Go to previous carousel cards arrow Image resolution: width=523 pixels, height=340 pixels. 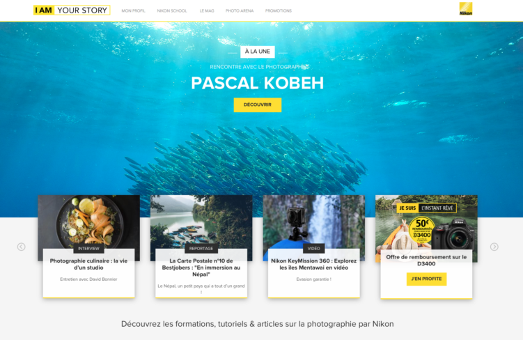[x=21, y=247]
